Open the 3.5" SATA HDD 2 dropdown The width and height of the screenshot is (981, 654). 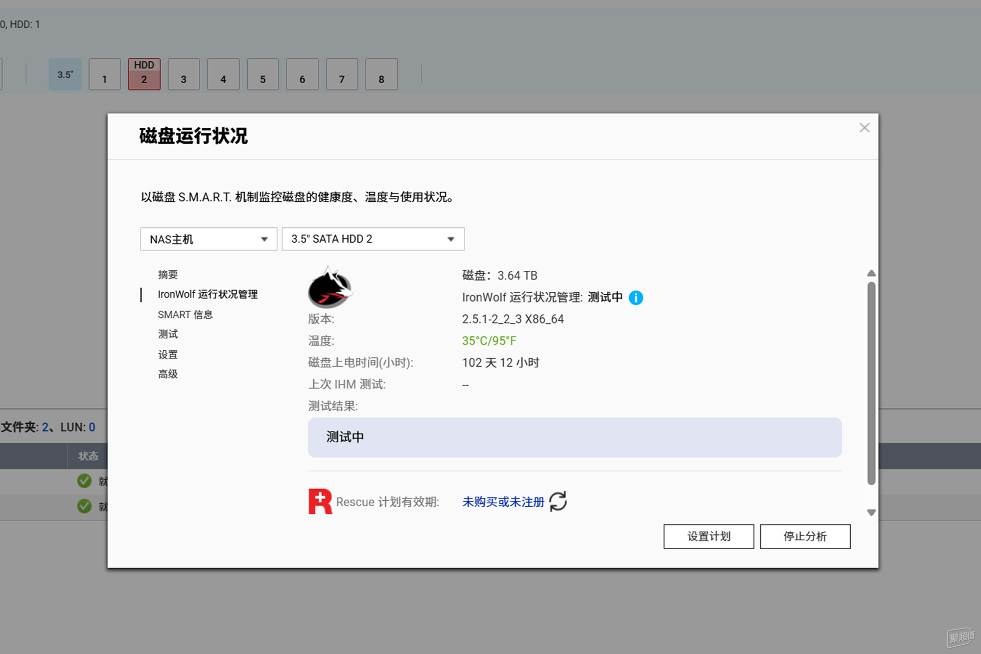[x=373, y=239]
